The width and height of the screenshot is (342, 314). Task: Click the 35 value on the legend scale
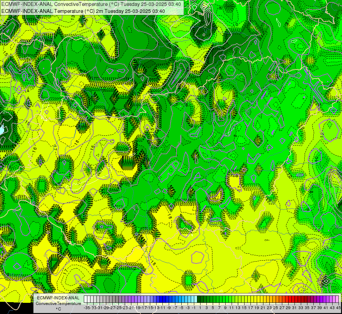[307, 308]
